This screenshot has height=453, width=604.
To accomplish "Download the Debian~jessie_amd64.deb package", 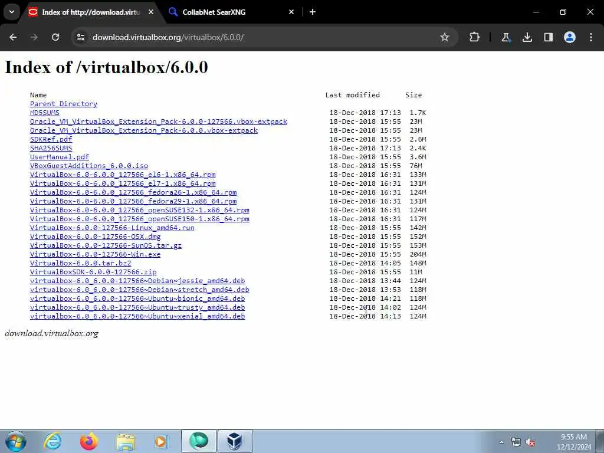I will click(x=137, y=281).
